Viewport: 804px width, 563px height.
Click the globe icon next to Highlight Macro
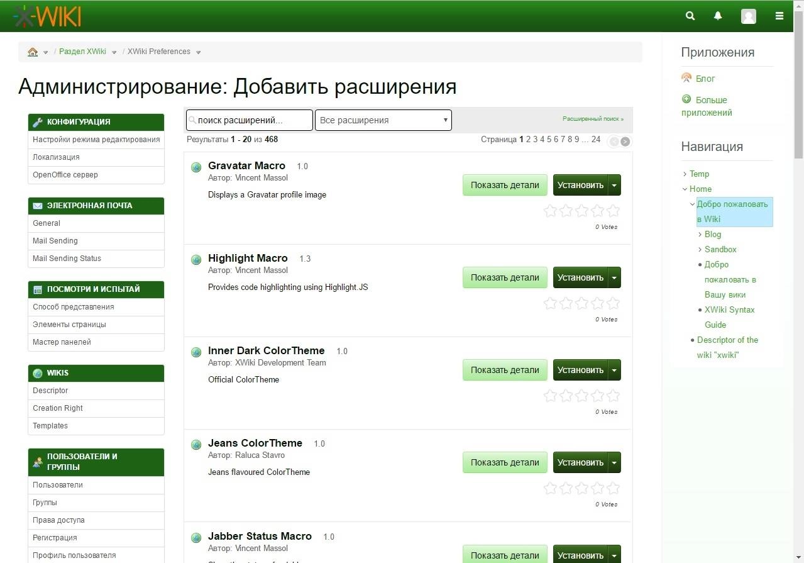pos(196,259)
